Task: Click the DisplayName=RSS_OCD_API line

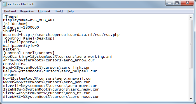Action: 29,20
